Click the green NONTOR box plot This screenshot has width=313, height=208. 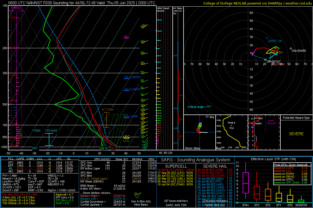pos(301,200)
